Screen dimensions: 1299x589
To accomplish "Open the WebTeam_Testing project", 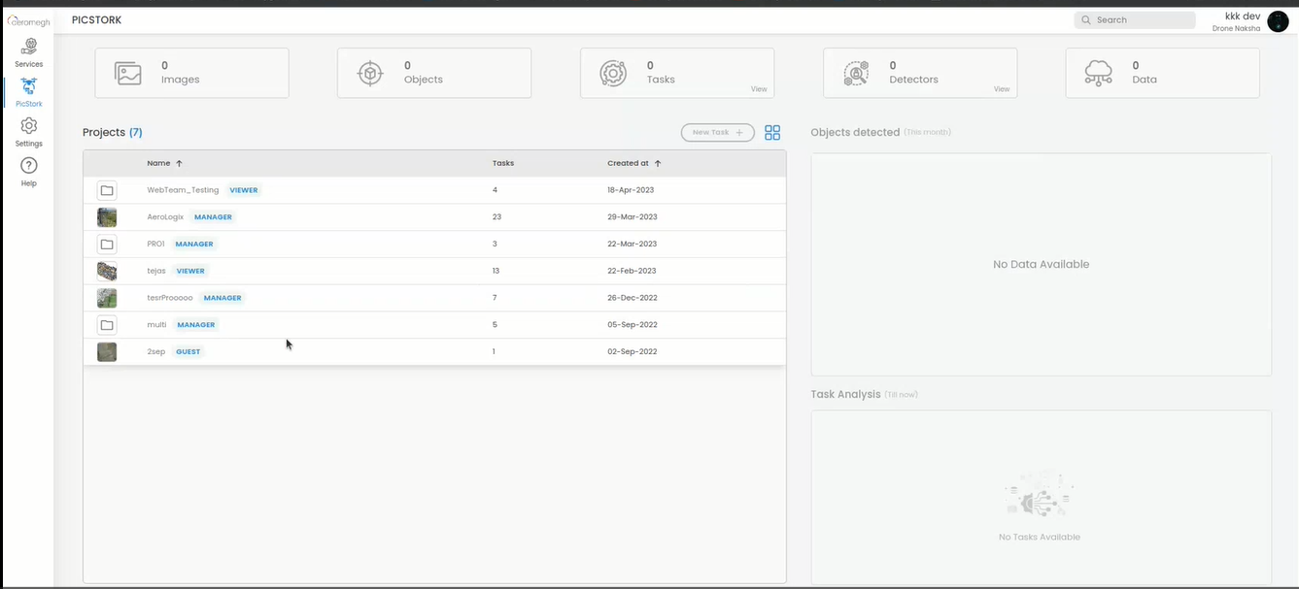I will (x=183, y=190).
